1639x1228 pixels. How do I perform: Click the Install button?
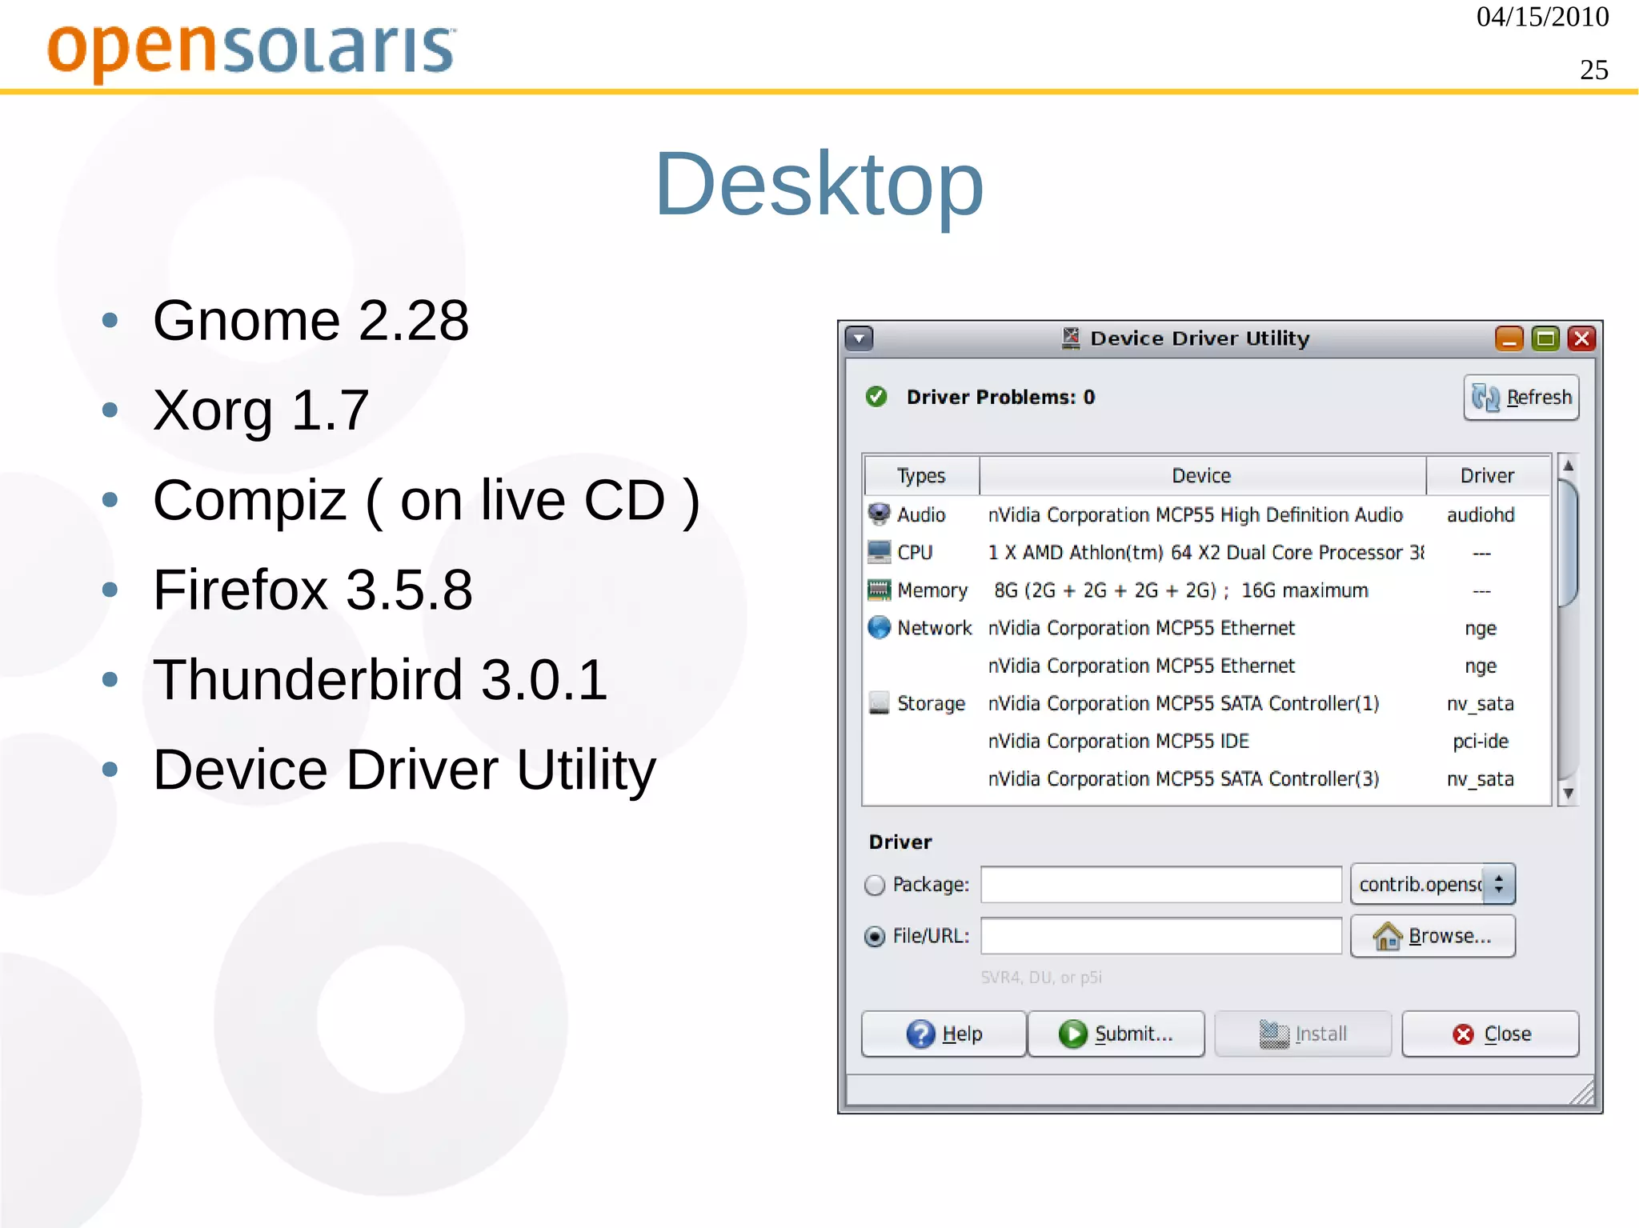coord(1303,1034)
